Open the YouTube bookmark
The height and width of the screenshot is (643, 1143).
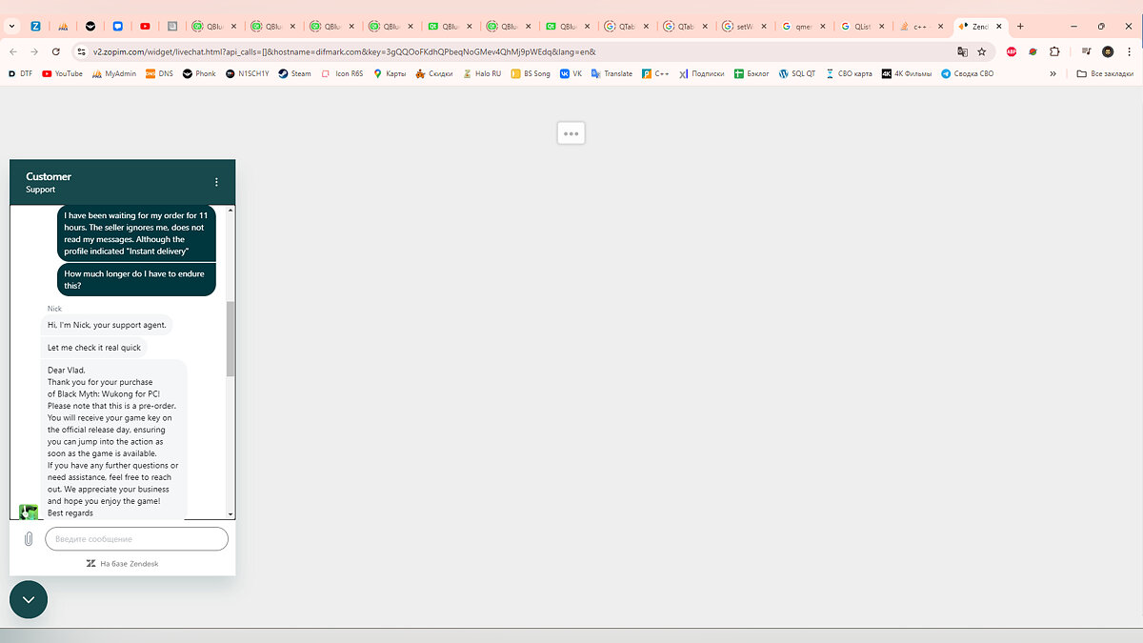[62, 73]
